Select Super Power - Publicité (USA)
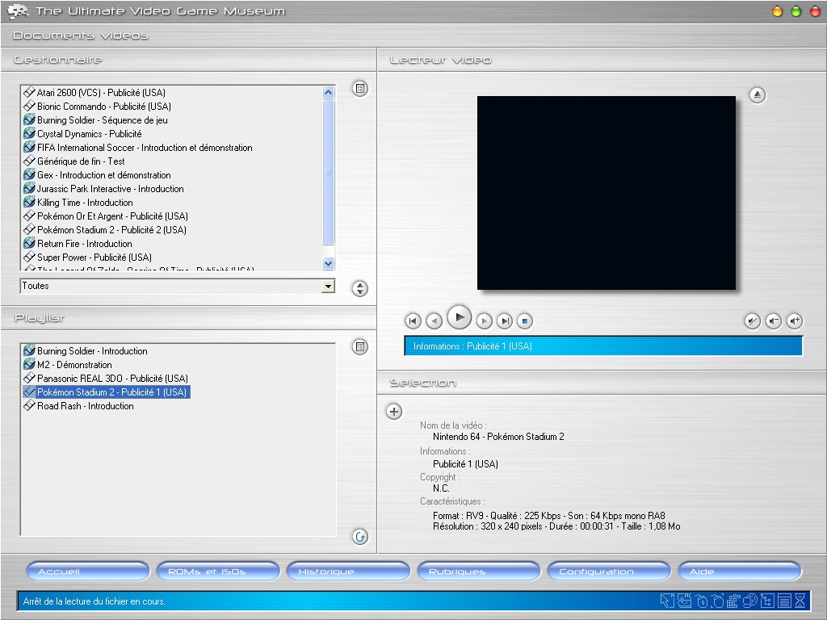 [87, 257]
